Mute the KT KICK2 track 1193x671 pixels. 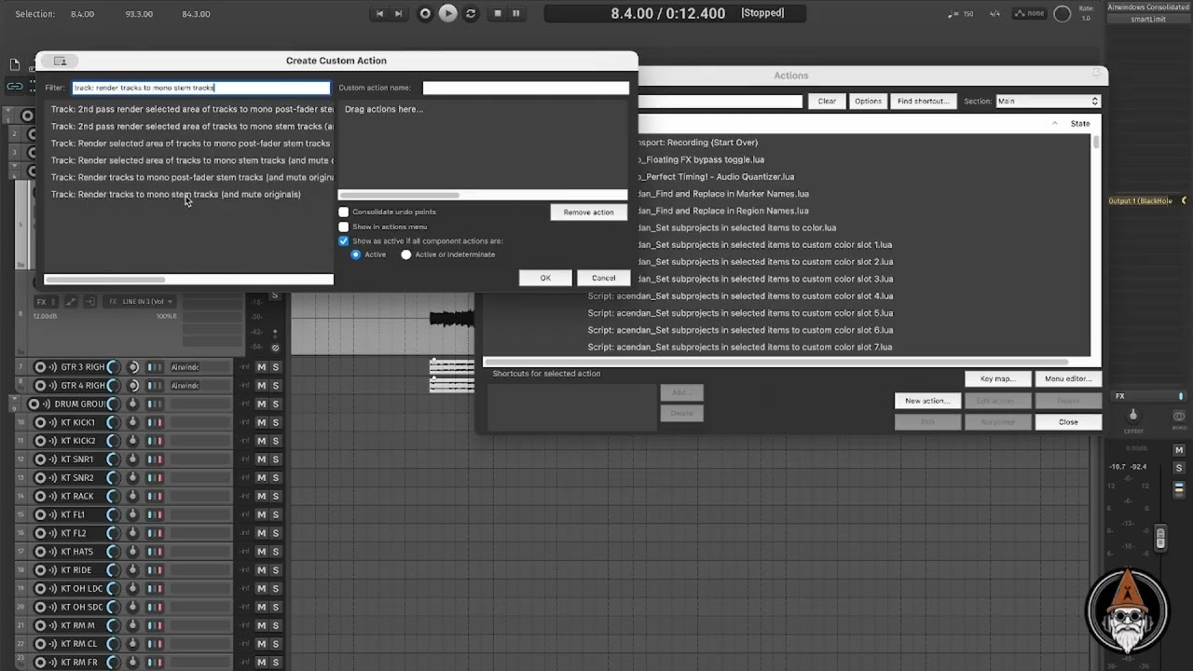tap(262, 441)
